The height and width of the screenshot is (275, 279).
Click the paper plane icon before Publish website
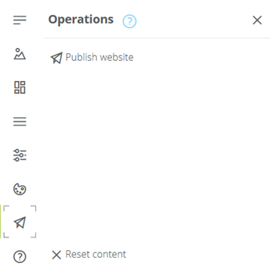[56, 58]
